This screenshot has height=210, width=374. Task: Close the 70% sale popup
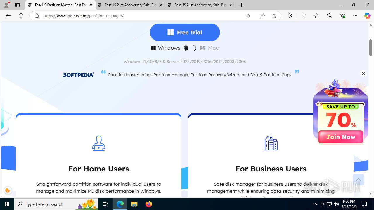click(363, 73)
